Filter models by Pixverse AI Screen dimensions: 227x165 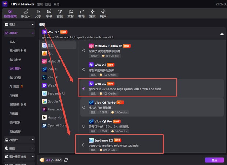pyautogui.click(x=59, y=109)
